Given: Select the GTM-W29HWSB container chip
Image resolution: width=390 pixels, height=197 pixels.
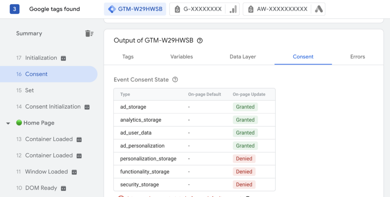Looking at the screenshot, I should pos(135,9).
